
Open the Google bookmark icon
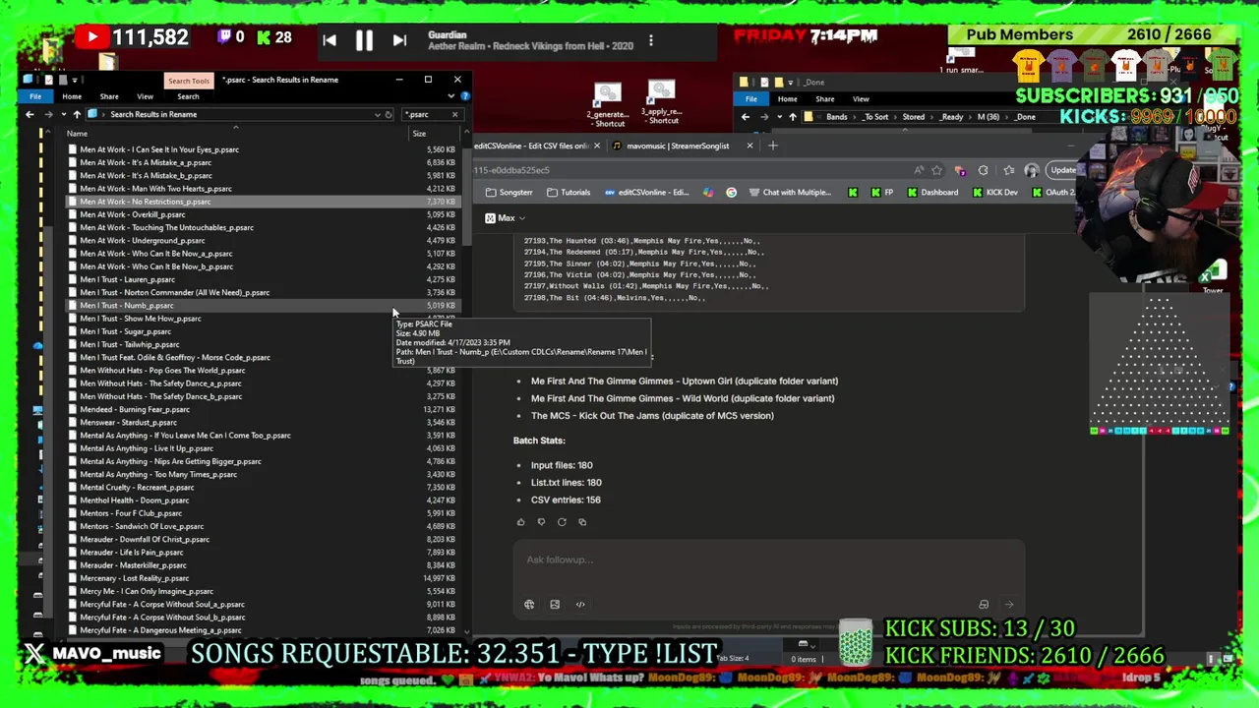point(731,193)
